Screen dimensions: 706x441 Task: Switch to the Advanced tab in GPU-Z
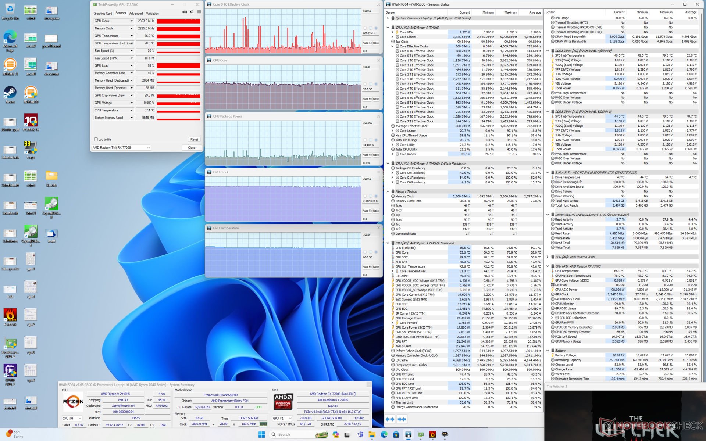pos(136,13)
